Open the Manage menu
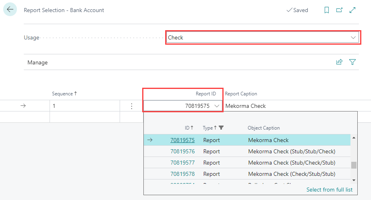371x200 pixels. (37, 62)
